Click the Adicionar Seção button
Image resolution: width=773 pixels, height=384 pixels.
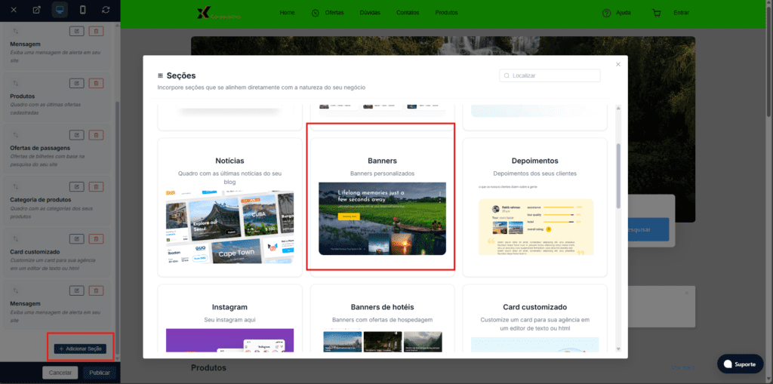[x=80, y=349]
